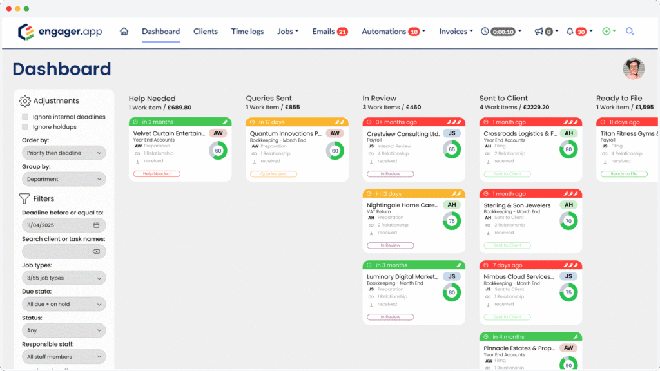
Task: Click the Automations count badge 10
Action: tap(414, 32)
